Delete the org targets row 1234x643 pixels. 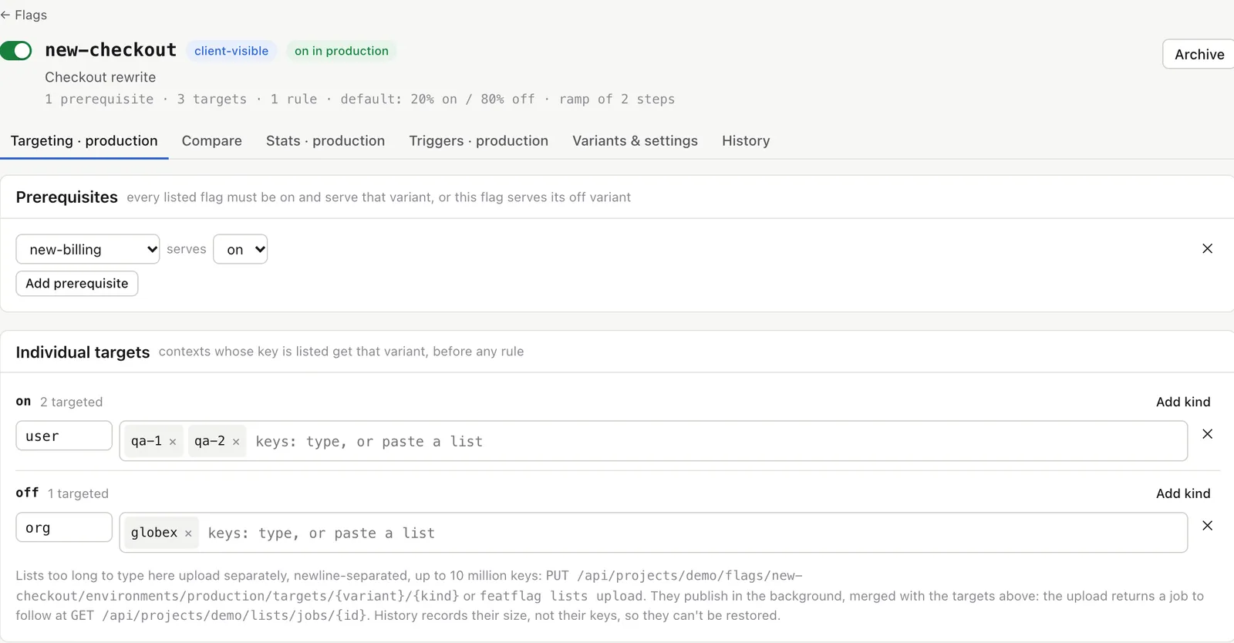(1208, 526)
